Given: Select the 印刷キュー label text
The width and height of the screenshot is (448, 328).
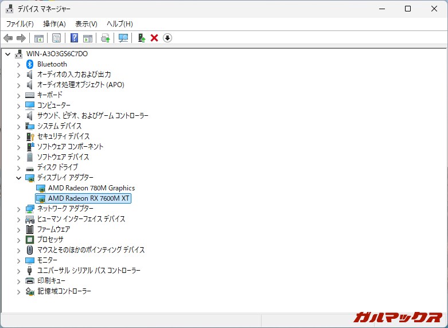Looking at the screenshot, I should (x=51, y=281).
